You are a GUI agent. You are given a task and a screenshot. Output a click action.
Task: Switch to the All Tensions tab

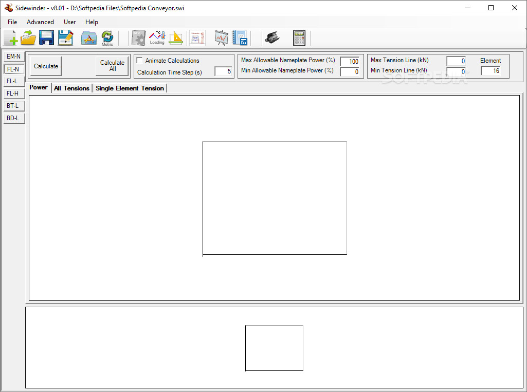[x=71, y=88]
